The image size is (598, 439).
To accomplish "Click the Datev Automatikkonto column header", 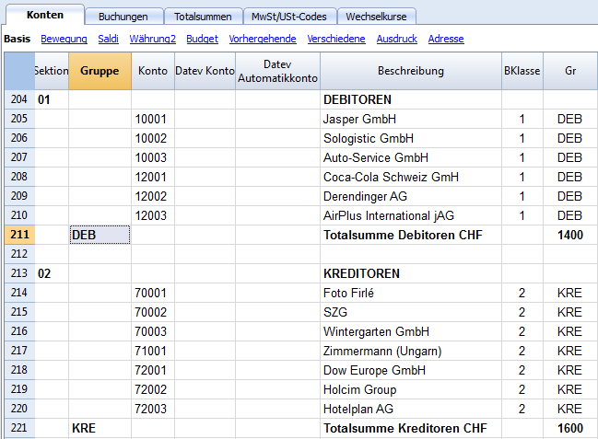I will coord(277,71).
